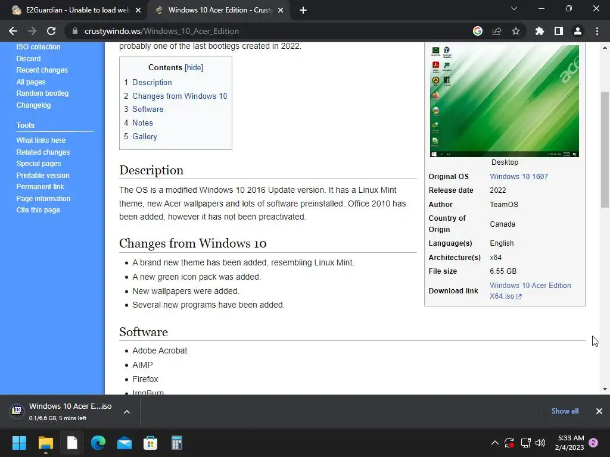The width and height of the screenshot is (610, 457).
Task: Toggle the browser side panel
Action: pos(559,31)
